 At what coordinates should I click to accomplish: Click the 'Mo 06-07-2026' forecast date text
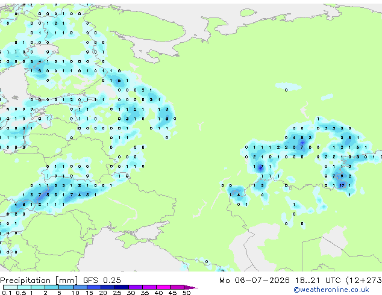click(x=255, y=281)
